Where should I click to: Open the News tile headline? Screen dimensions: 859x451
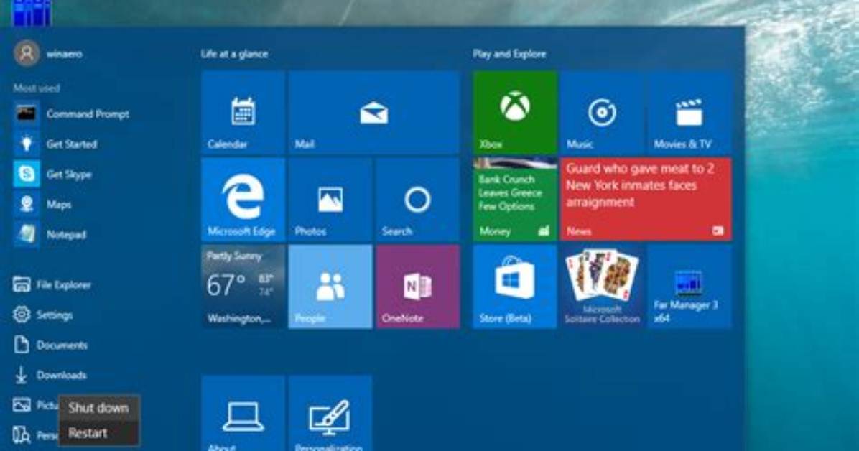tap(646, 200)
